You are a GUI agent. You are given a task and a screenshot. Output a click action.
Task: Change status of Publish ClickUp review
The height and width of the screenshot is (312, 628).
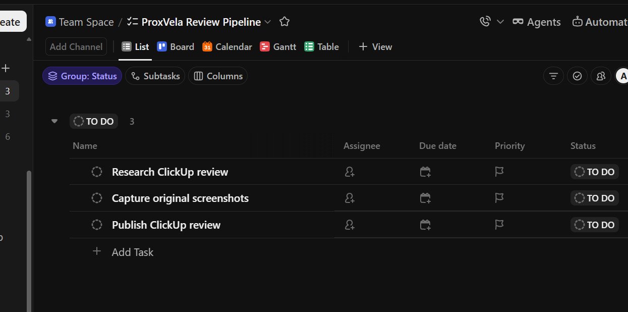pyautogui.click(x=595, y=225)
